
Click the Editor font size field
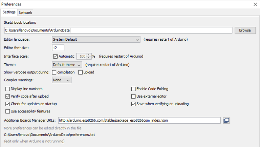pyautogui.click(x=58, y=48)
